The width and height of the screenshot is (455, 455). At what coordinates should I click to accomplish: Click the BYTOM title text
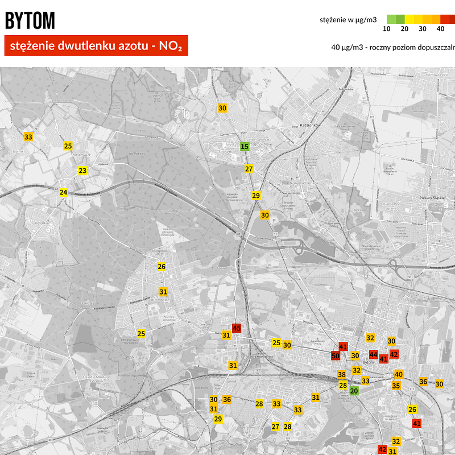point(31,19)
